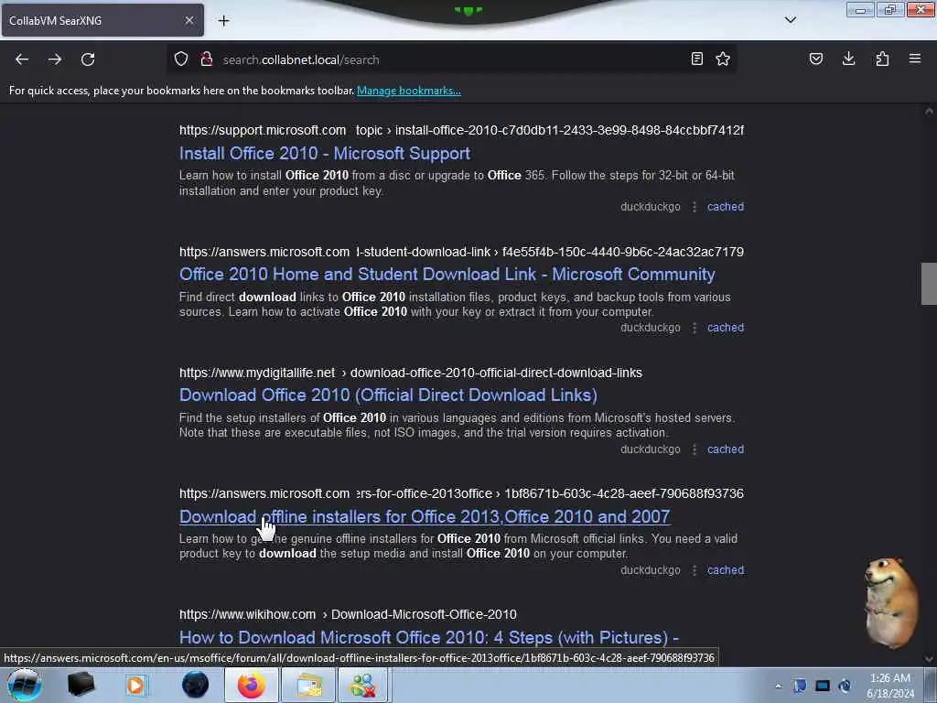The height and width of the screenshot is (703, 937).
Task: Open the two-people taskbar application
Action: tap(364, 685)
